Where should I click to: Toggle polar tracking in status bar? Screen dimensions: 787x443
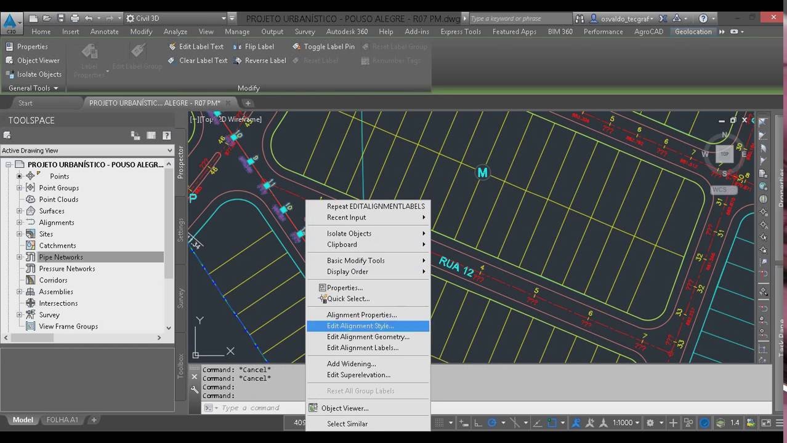(492, 423)
